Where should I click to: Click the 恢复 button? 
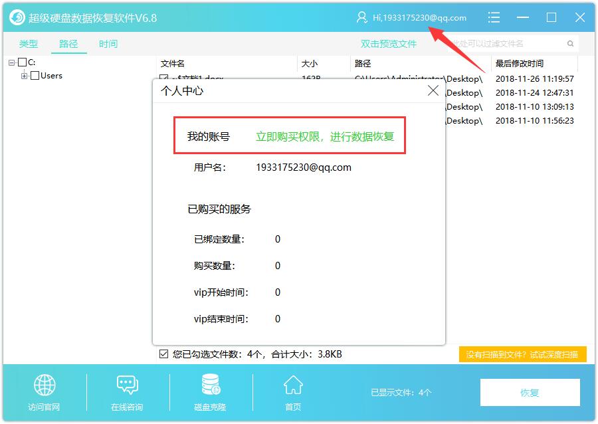[x=530, y=392]
